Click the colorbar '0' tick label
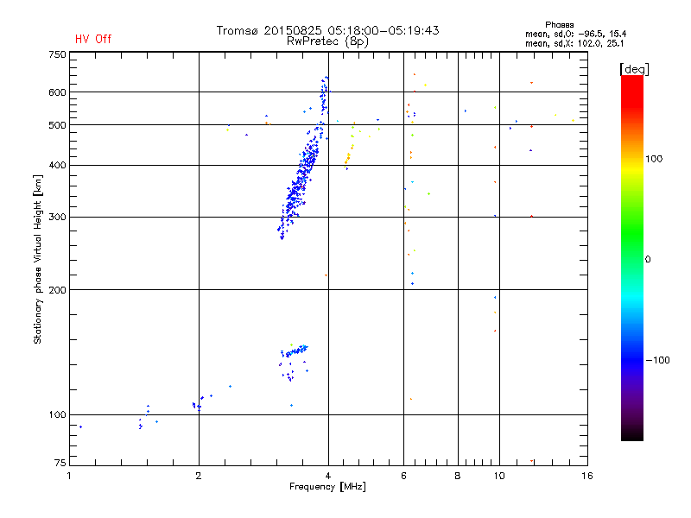Viewport: 691px width, 518px height. [648, 260]
